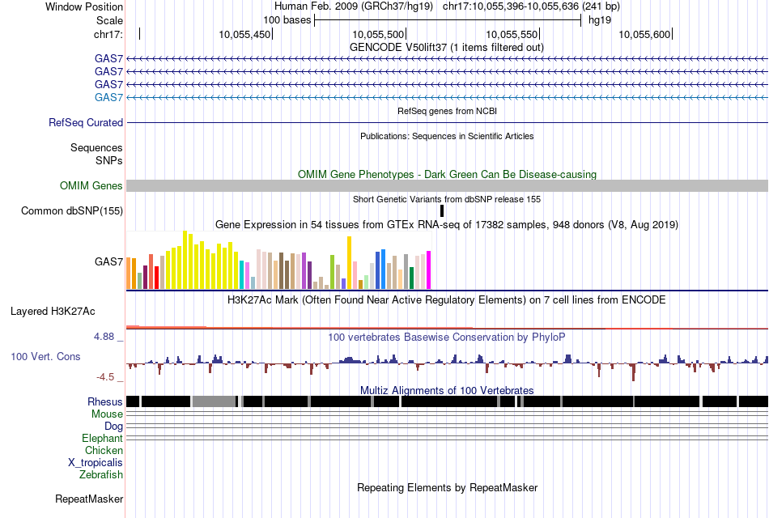Click the 10,055,600 ruler coordinate
Image resolution: width=769 pixels, height=518 pixels.
pos(644,34)
